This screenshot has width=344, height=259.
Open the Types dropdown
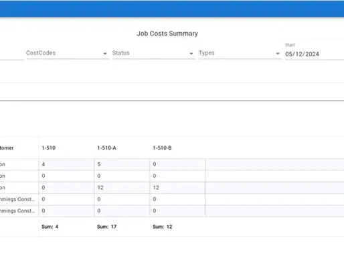point(240,53)
